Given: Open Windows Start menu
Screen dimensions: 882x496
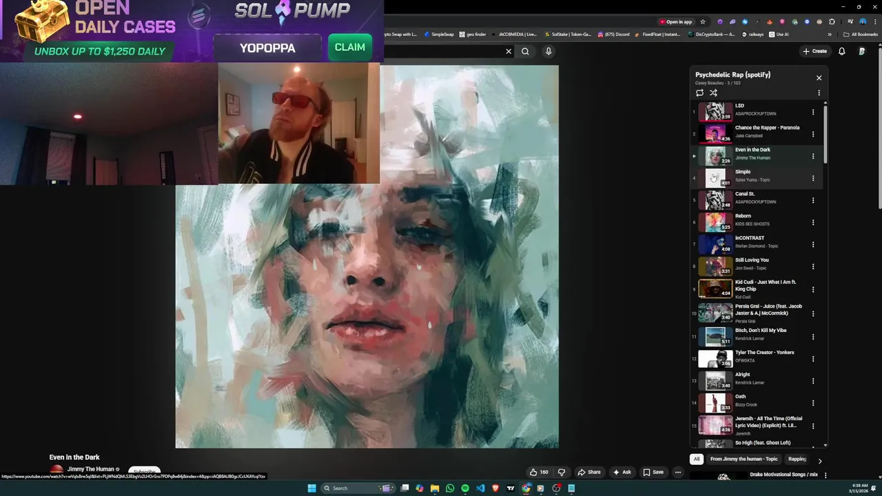Looking at the screenshot, I should point(311,488).
